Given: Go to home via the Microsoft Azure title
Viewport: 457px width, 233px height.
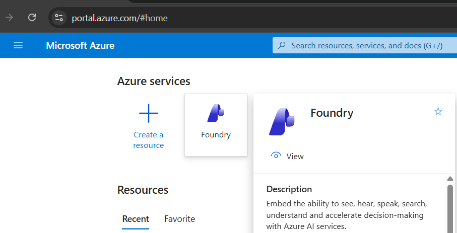Looking at the screenshot, I should [80, 46].
